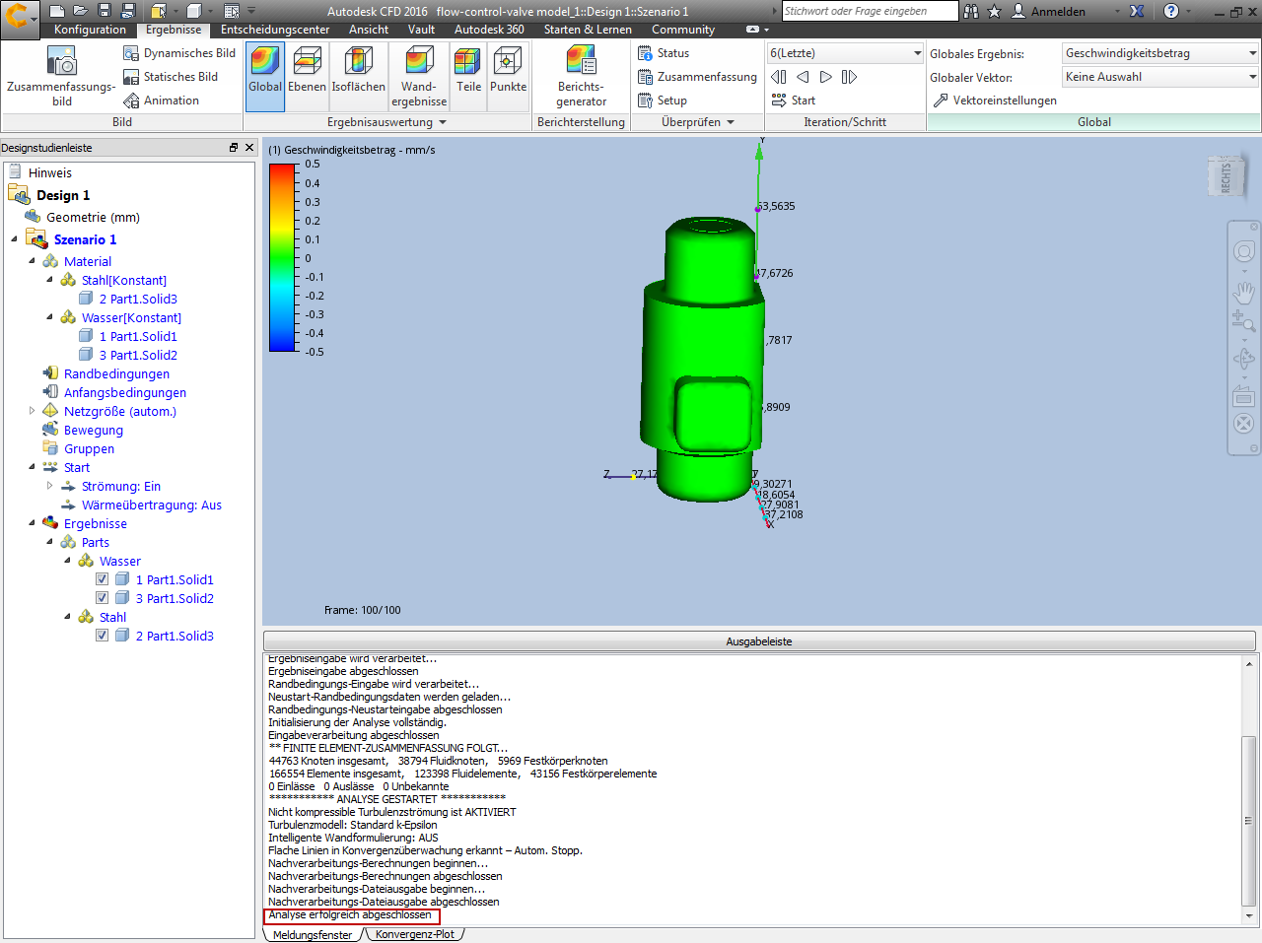Open the Globales Ergebnis dropdown
The image size is (1262, 943).
coord(1160,53)
